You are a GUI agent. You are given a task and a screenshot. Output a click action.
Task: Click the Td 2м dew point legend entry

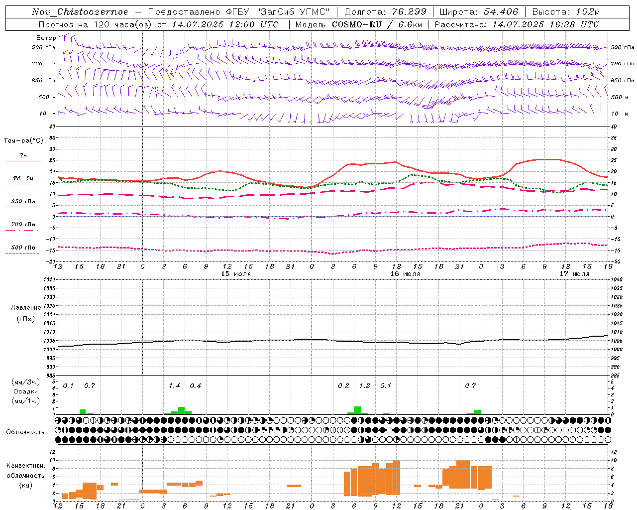pos(23,178)
